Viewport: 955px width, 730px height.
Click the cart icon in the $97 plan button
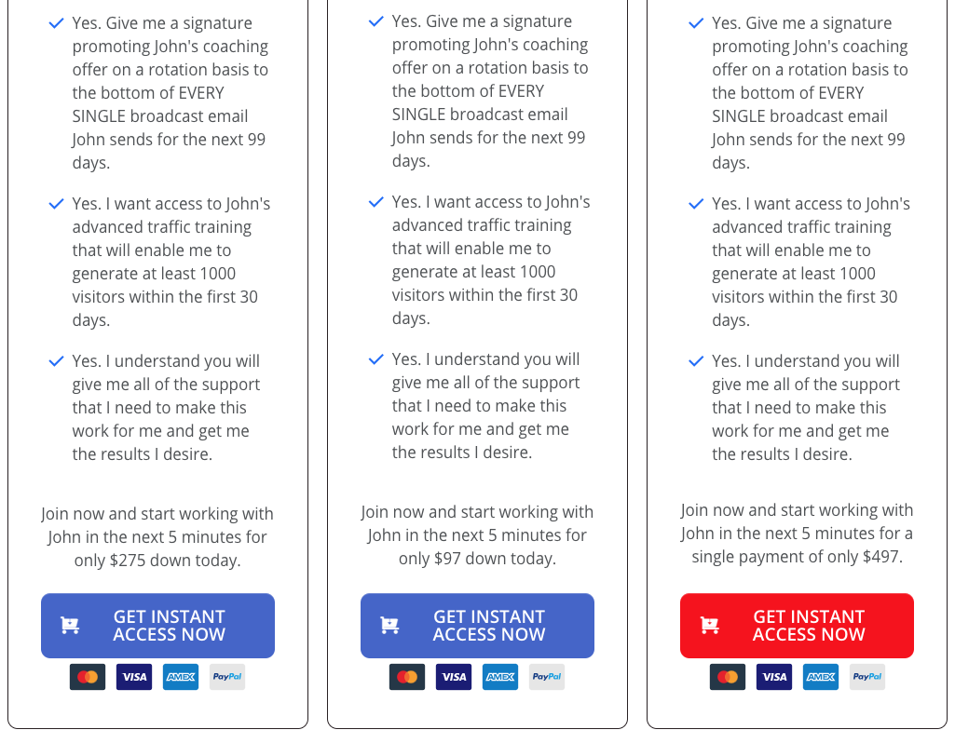[389, 626]
